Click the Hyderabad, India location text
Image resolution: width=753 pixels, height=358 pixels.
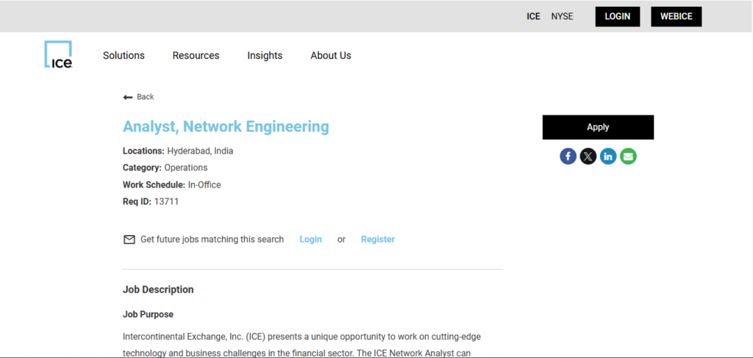(x=200, y=151)
